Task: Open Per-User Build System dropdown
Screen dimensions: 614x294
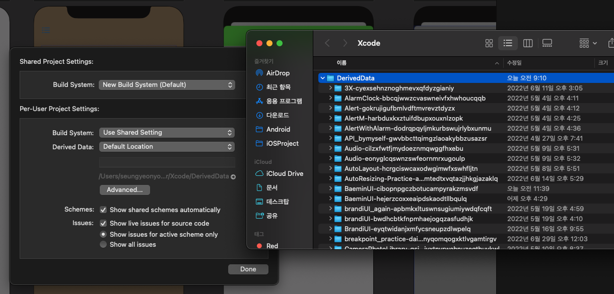Action: (167, 133)
